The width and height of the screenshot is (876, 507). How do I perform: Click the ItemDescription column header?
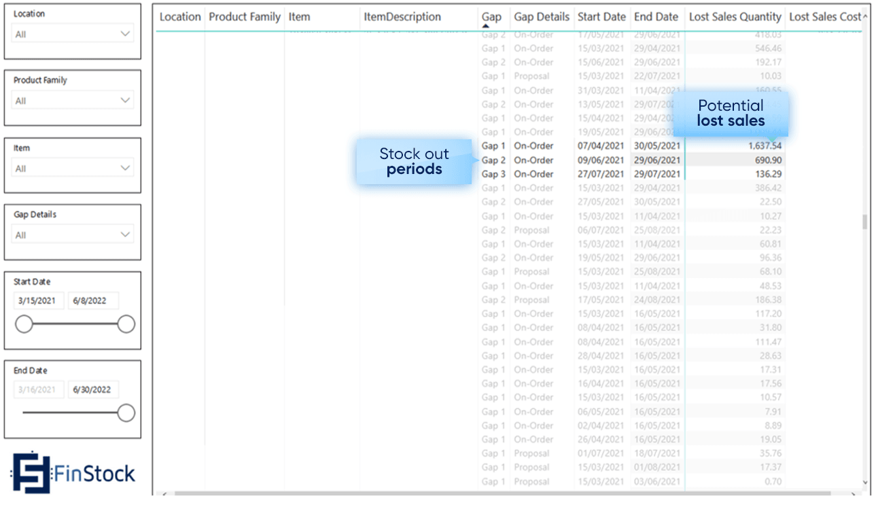pos(402,17)
